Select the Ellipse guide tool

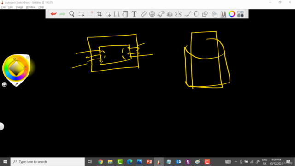pyautogui.click(x=152, y=14)
